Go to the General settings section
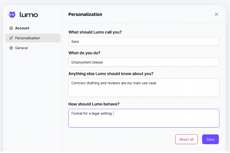Screen dimensions: 230x153 pyautogui.click(x=21, y=48)
